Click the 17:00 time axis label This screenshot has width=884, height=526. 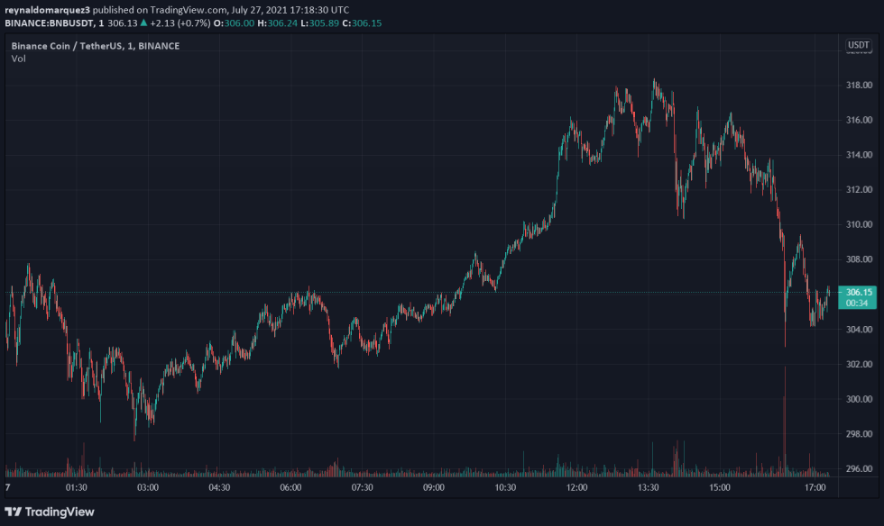[x=815, y=487]
